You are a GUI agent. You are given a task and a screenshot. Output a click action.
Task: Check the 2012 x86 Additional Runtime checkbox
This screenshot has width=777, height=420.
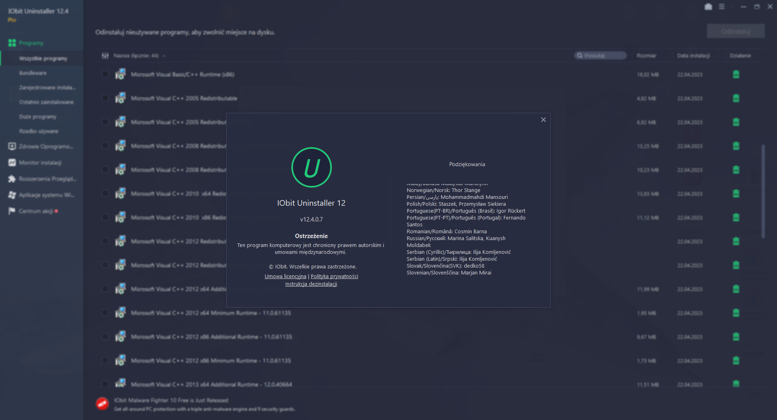click(105, 337)
